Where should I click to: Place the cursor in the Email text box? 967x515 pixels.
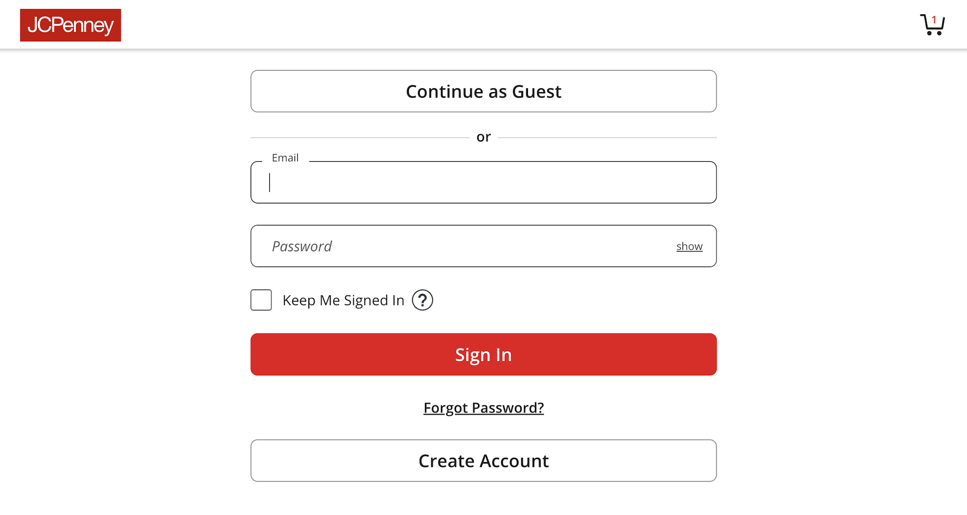483,183
